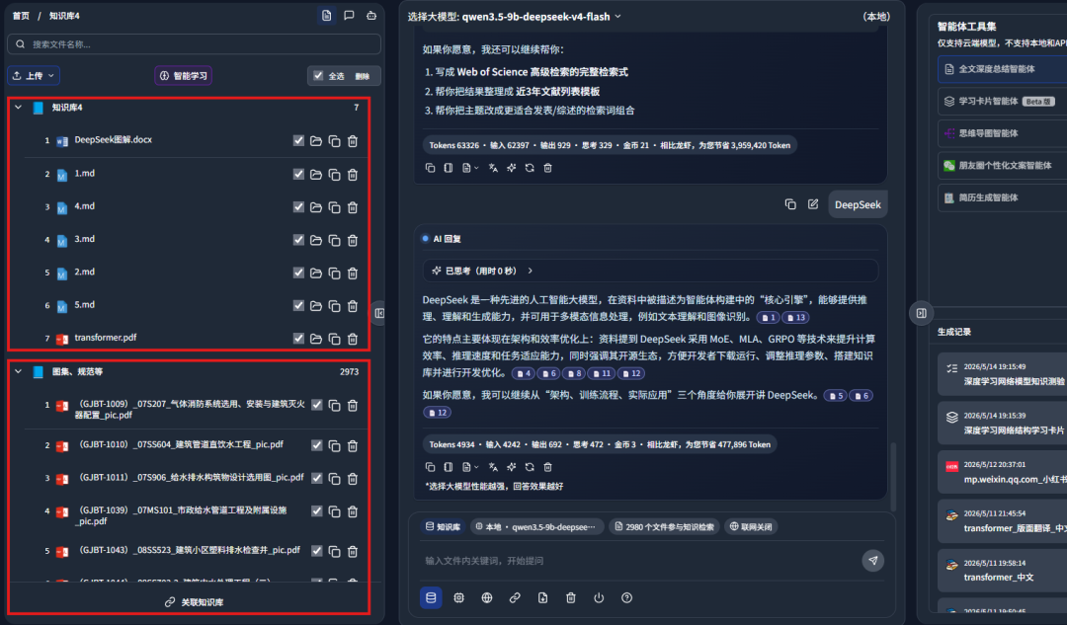Viewport: 1067px width, 625px height.
Task: Select 简历生成智能体 tool
Action: 1003,197
